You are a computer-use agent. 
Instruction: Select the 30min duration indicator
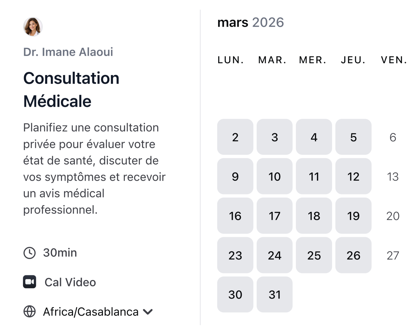coord(59,253)
